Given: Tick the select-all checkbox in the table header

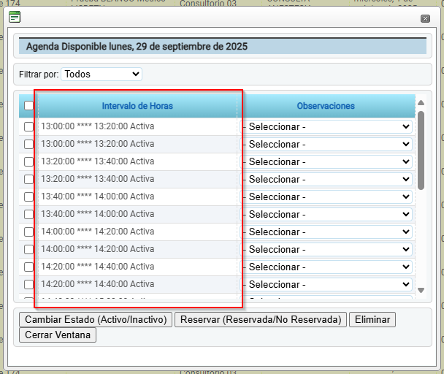Looking at the screenshot, I should (28, 106).
